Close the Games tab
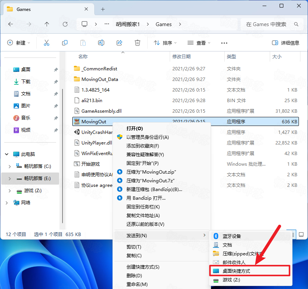 click(86, 9)
